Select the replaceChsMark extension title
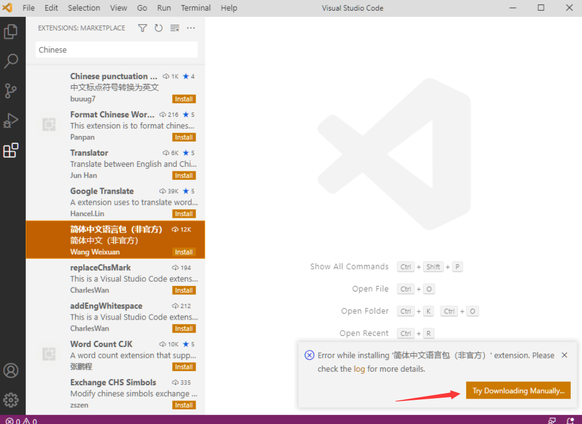This screenshot has width=582, height=424. tap(100, 267)
